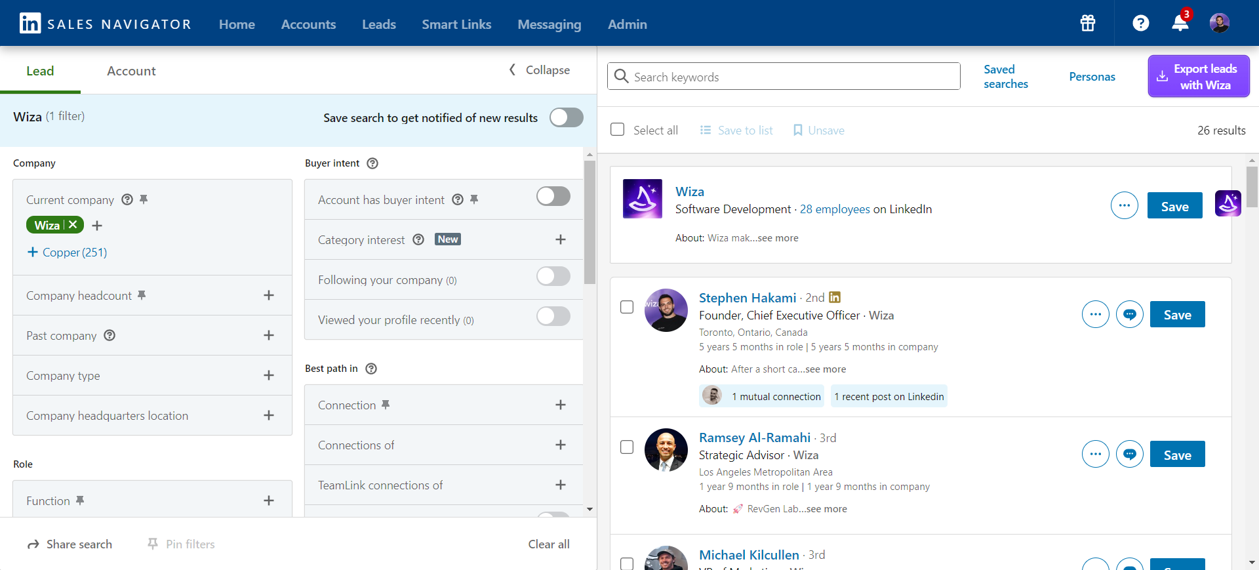Click the Best path in help icon

371,369
